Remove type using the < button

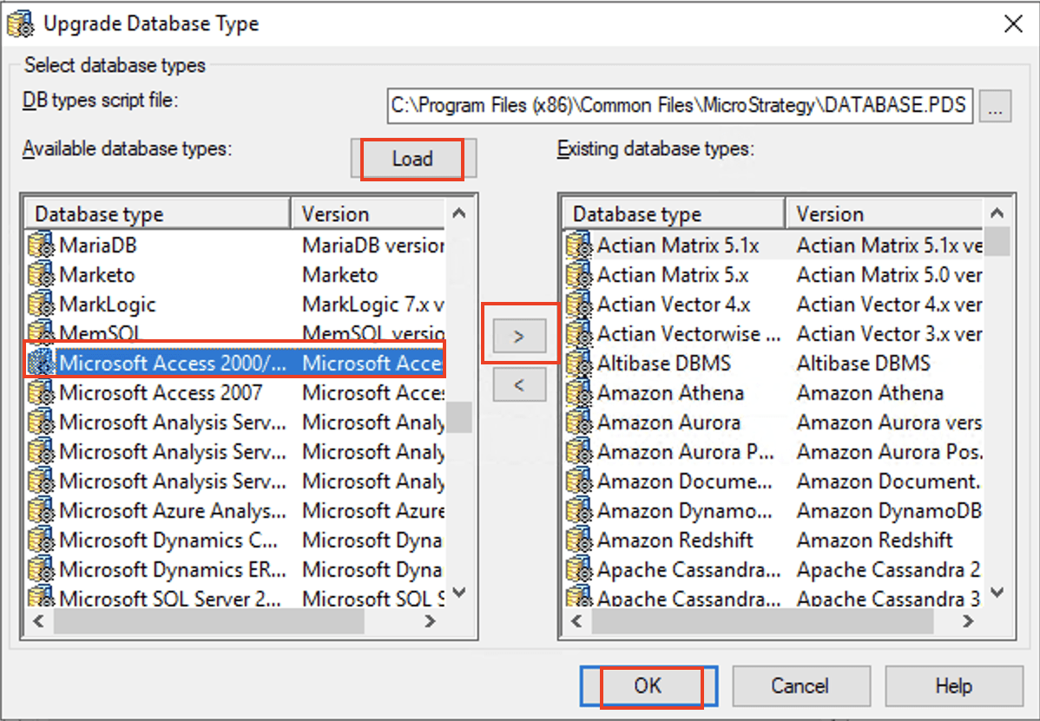pyautogui.click(x=519, y=384)
